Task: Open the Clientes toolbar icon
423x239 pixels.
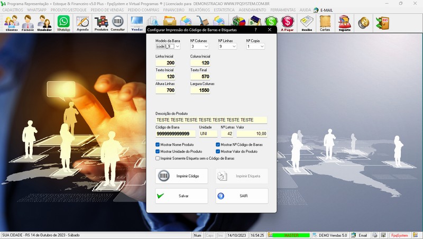Action: point(12,23)
